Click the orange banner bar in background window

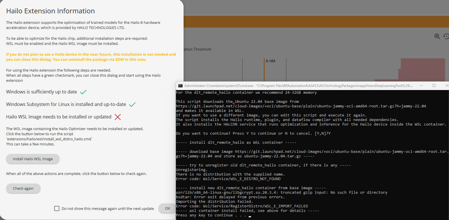316,22
